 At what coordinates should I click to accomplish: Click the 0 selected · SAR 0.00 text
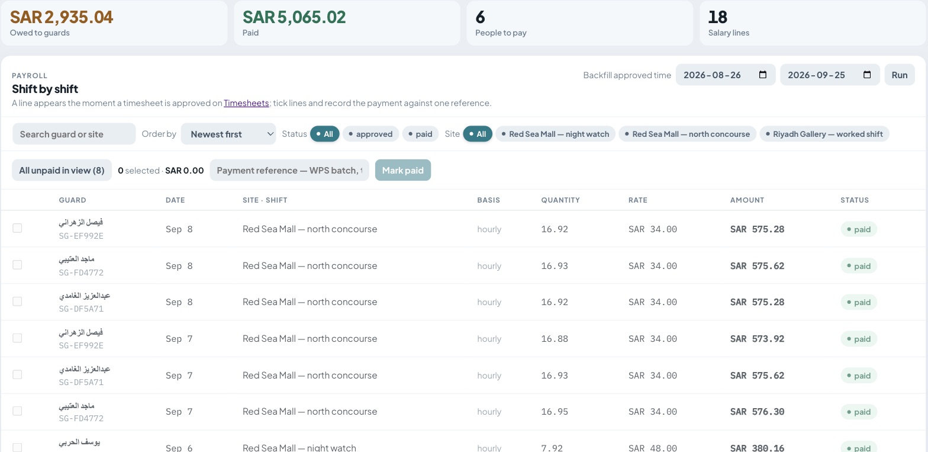161,170
